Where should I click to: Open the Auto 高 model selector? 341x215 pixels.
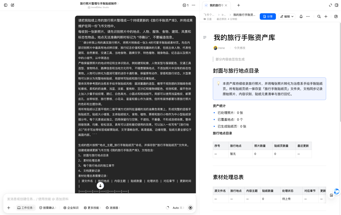coord(178,208)
